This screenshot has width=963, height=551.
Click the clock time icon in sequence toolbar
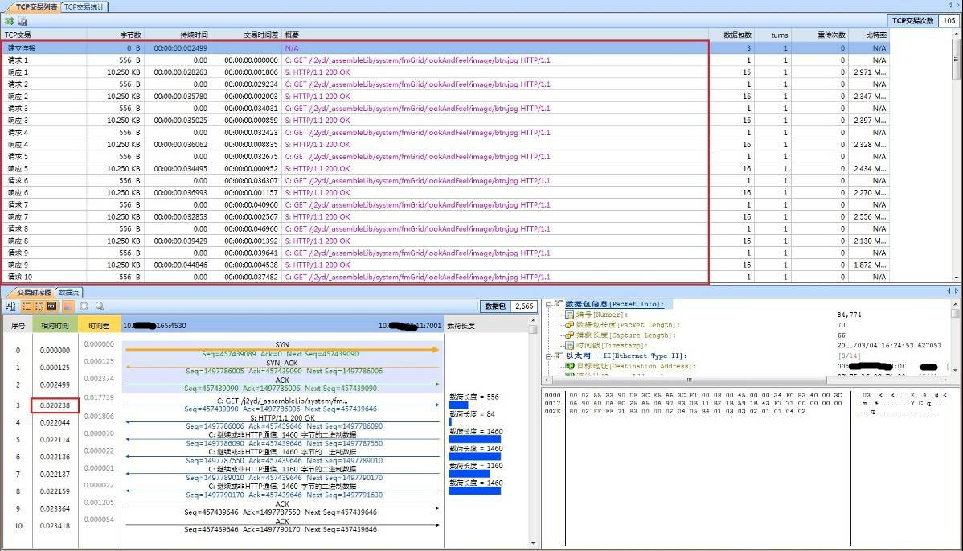(84, 306)
